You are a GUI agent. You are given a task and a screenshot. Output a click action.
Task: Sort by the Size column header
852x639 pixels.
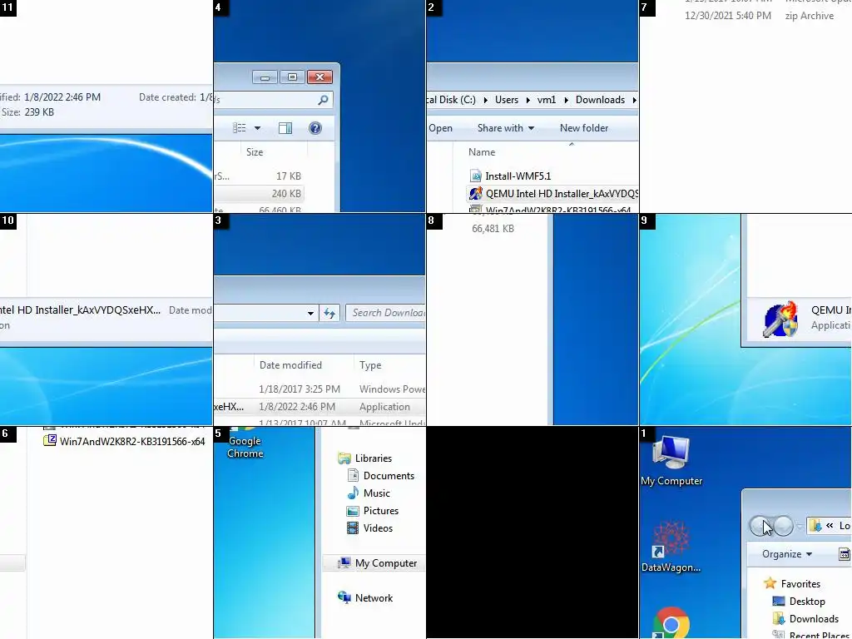[x=255, y=152]
